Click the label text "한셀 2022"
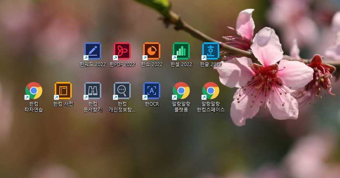 (181, 65)
